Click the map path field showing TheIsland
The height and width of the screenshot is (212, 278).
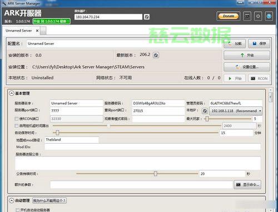72,140
